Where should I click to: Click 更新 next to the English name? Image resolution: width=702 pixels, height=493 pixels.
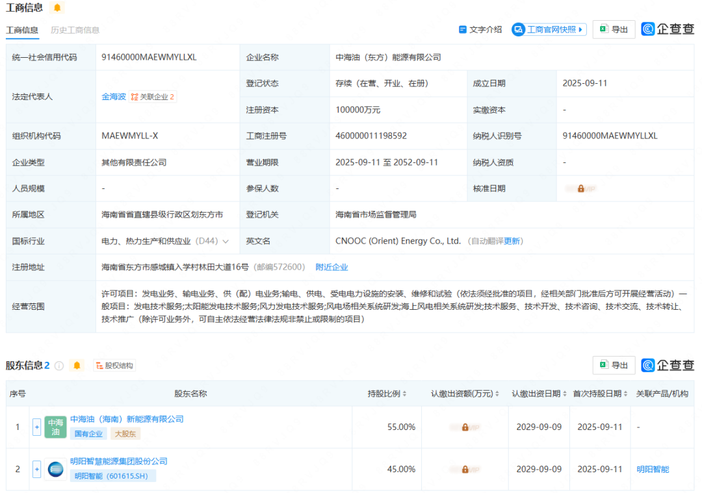512,241
